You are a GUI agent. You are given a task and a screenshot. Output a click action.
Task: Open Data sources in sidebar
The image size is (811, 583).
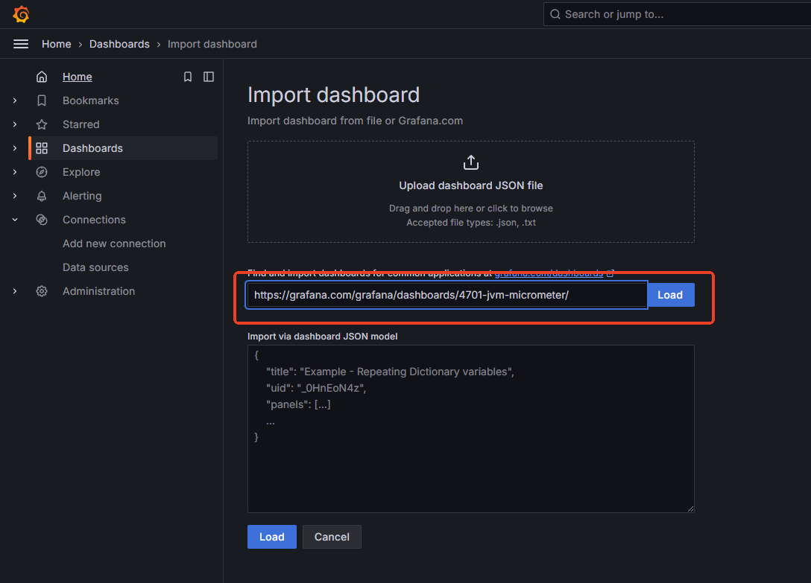click(x=95, y=267)
